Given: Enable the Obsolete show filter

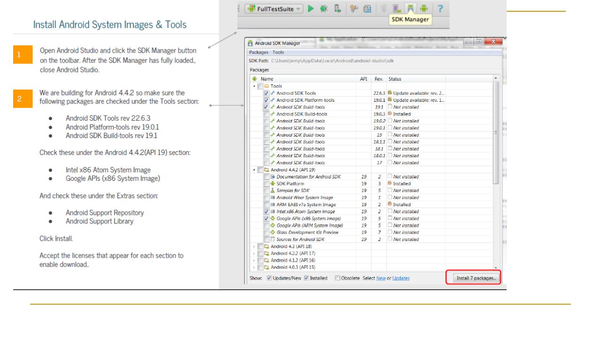Looking at the screenshot, I should pos(338,278).
